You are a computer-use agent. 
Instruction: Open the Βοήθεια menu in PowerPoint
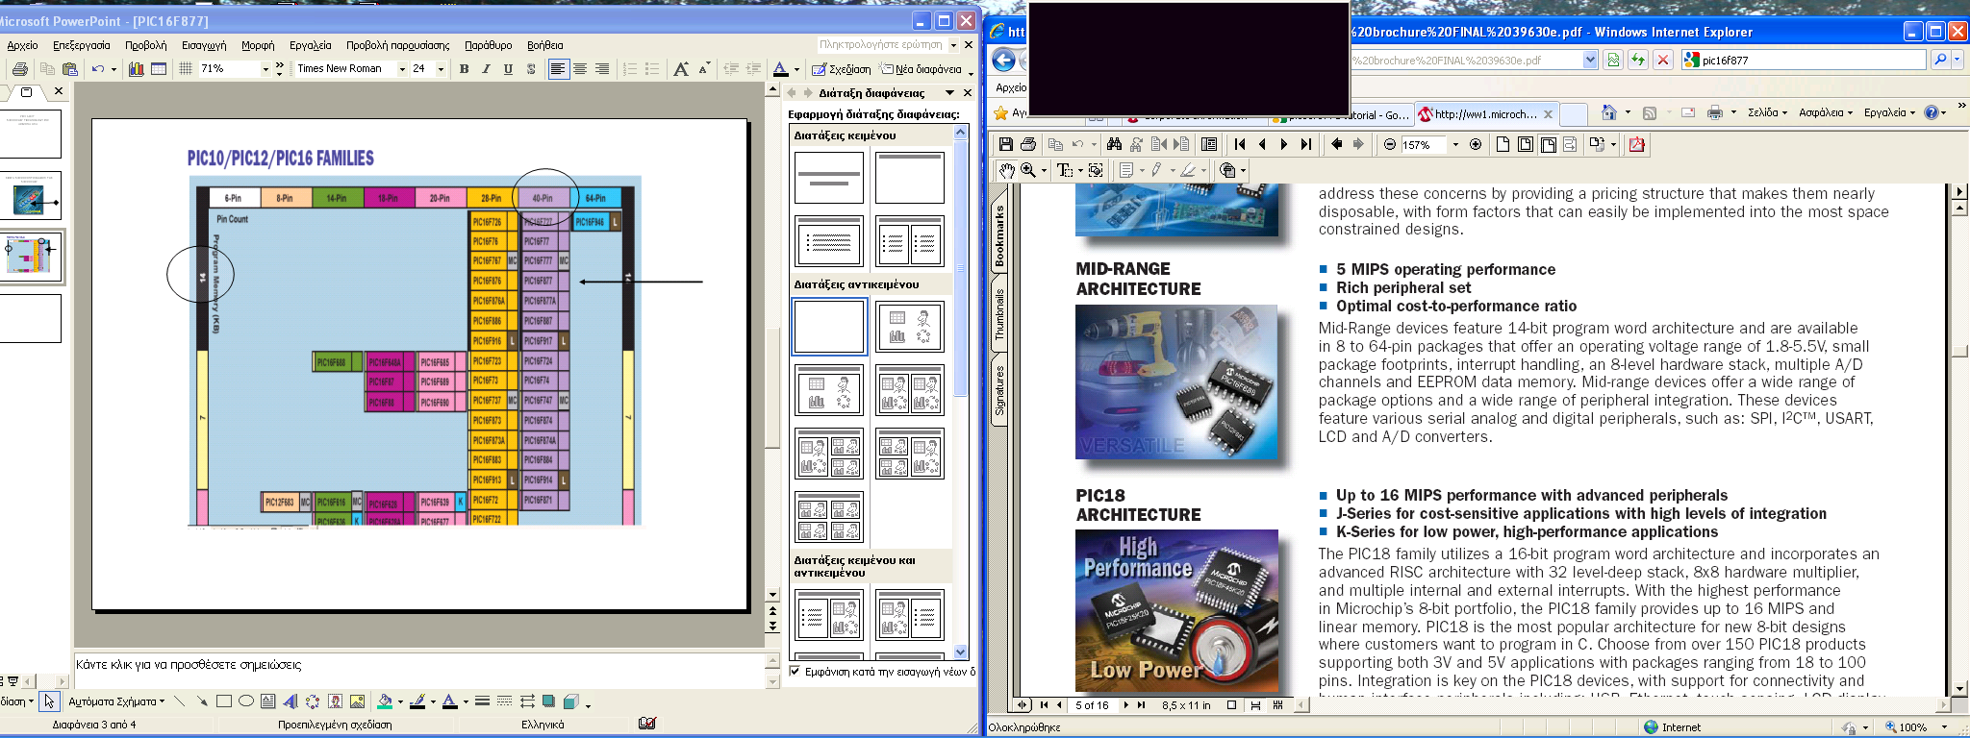pyautogui.click(x=545, y=45)
